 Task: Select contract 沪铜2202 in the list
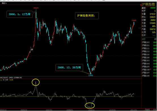pyautogui.click(x=146, y=42)
